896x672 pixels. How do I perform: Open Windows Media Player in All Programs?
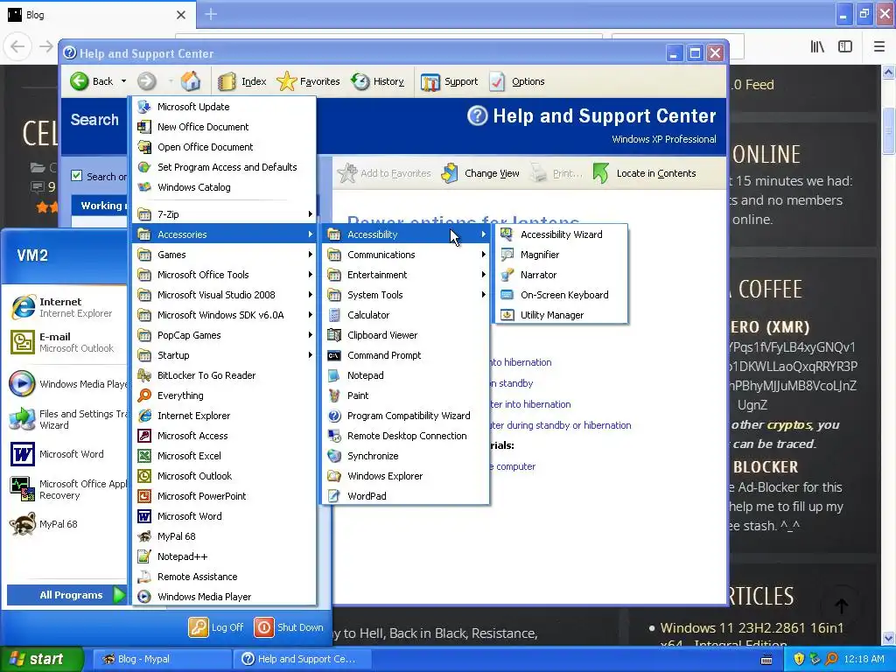click(225, 597)
